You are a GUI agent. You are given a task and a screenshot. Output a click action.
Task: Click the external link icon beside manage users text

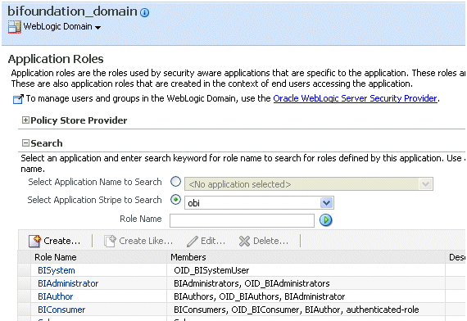[18, 99]
